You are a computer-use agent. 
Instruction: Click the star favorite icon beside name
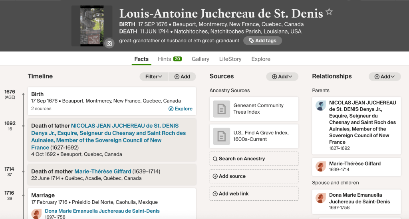[329, 12]
